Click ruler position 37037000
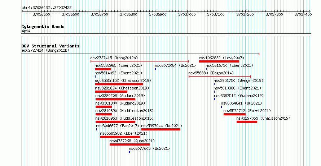Screen dimensions: 321x166 coord(187,14)
